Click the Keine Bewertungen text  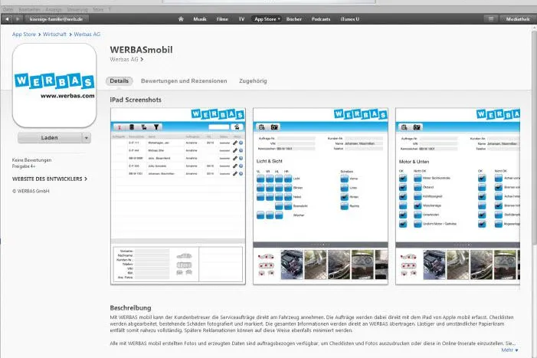coord(31,160)
